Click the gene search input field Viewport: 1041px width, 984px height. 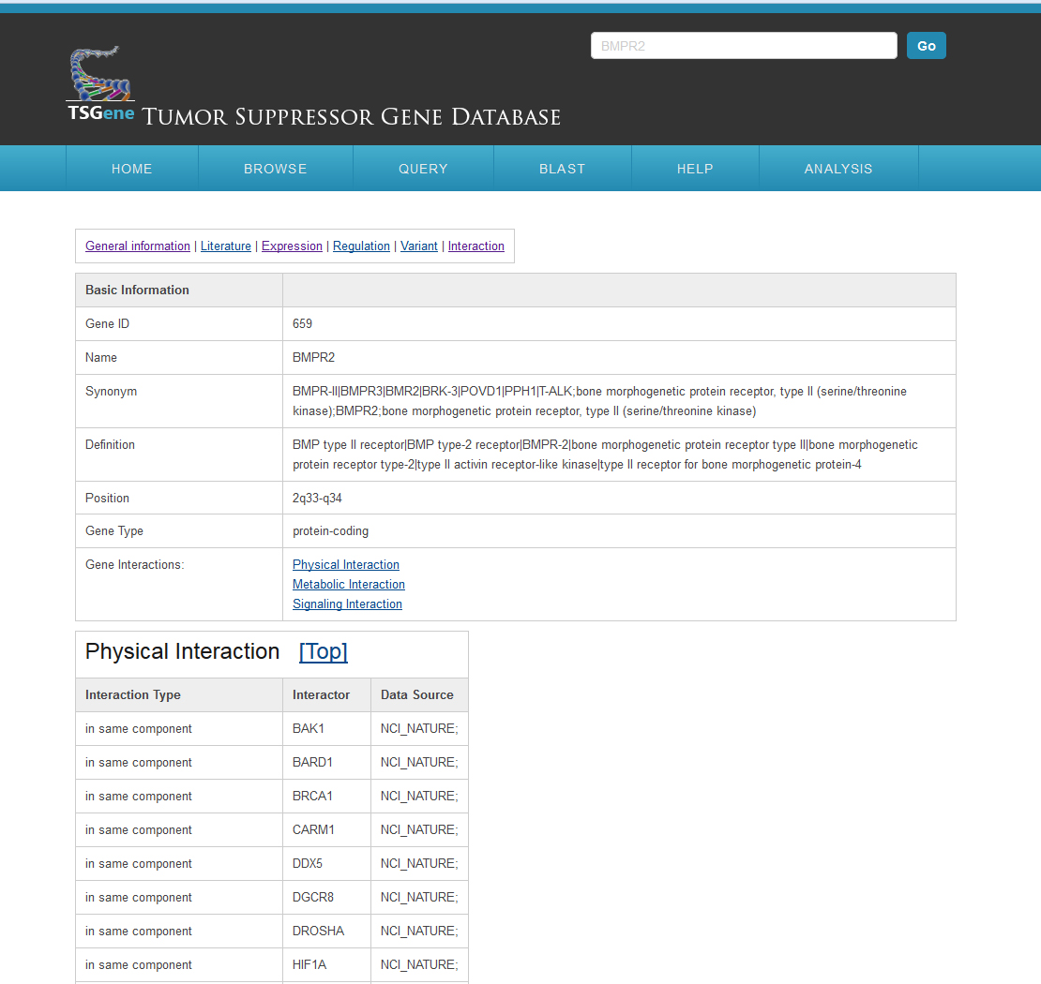pyautogui.click(x=744, y=46)
